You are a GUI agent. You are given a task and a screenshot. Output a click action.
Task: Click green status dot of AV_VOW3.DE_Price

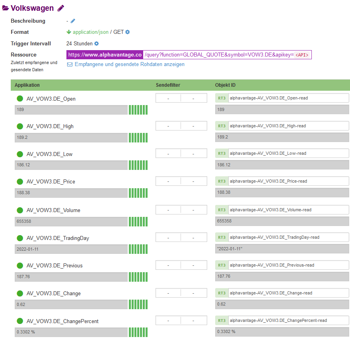point(20,181)
